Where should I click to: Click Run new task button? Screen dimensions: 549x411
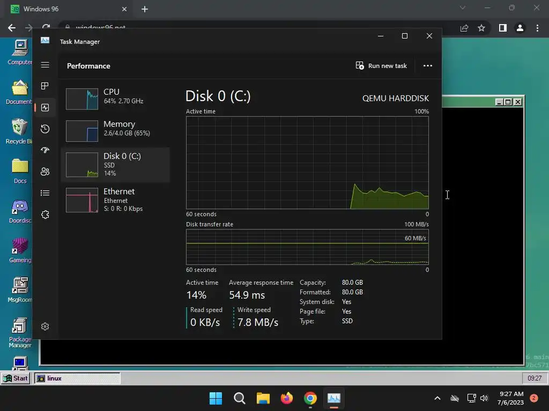pos(381,66)
